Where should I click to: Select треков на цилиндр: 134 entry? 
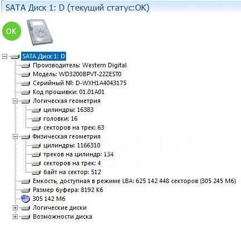click(78, 154)
